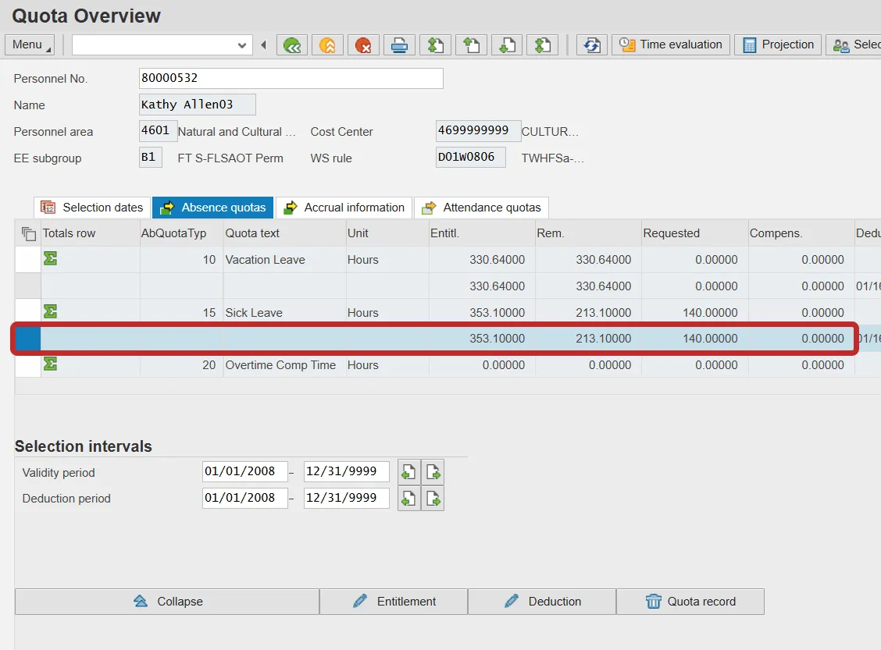Screen dimensions: 881x650
Task: Click the select-all icon in table header
Action: coord(29,233)
